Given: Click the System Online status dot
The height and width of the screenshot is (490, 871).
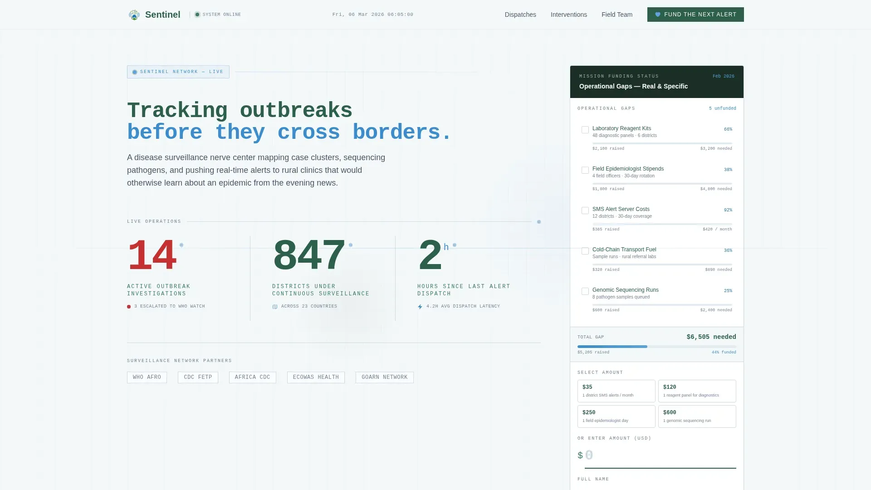Looking at the screenshot, I should point(197,15).
